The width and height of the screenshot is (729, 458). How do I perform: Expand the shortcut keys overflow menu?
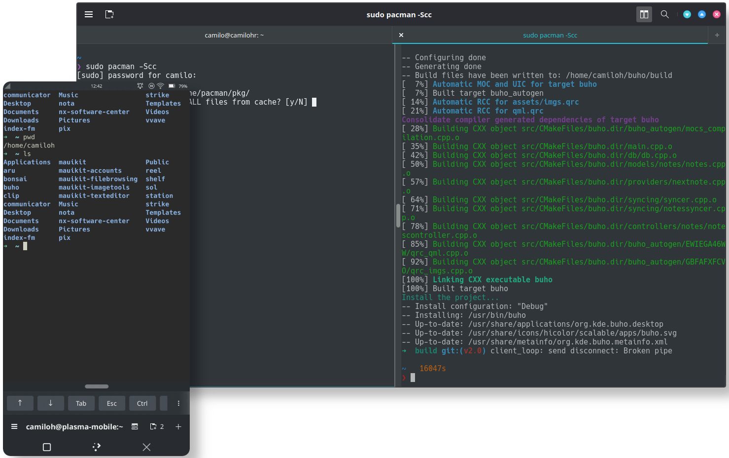tap(178, 403)
